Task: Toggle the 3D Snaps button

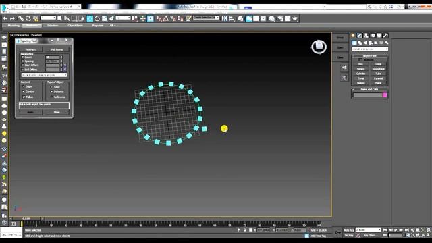Action: 159,18
